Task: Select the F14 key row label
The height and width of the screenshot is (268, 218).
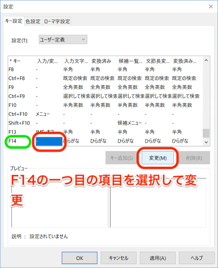Action: click(x=12, y=141)
